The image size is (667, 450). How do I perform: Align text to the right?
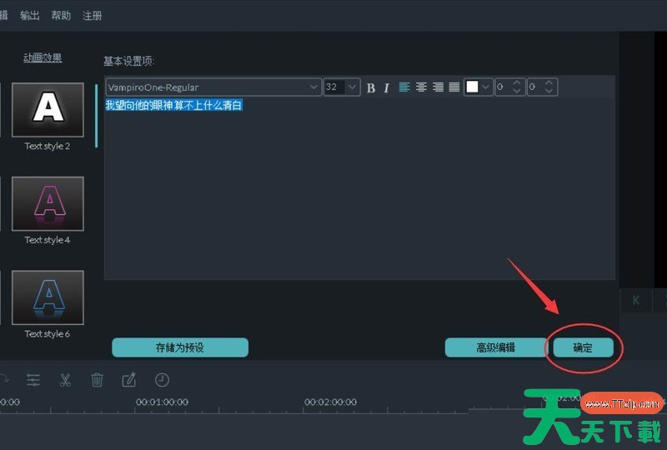click(x=438, y=87)
